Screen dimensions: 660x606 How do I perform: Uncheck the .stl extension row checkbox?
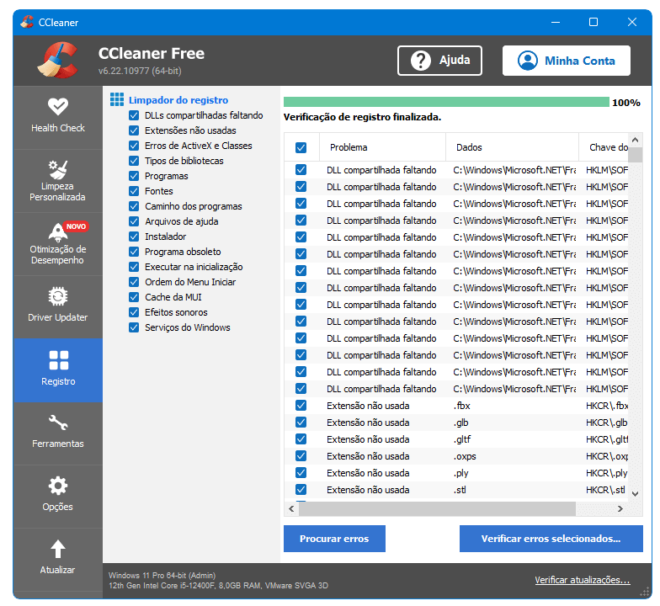[301, 490]
